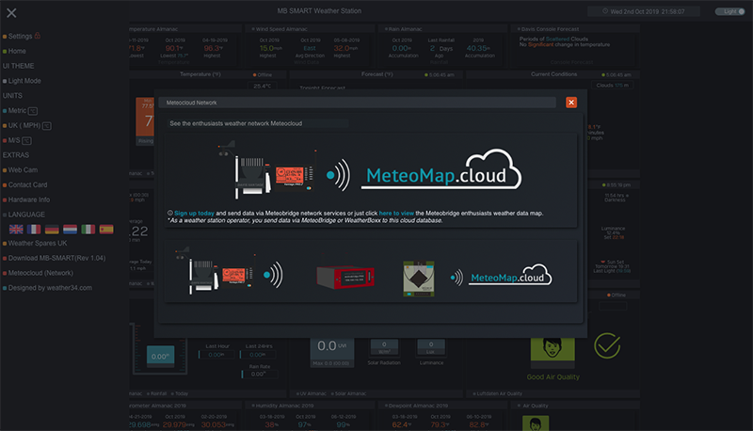Pick the Italian flag language

click(88, 229)
